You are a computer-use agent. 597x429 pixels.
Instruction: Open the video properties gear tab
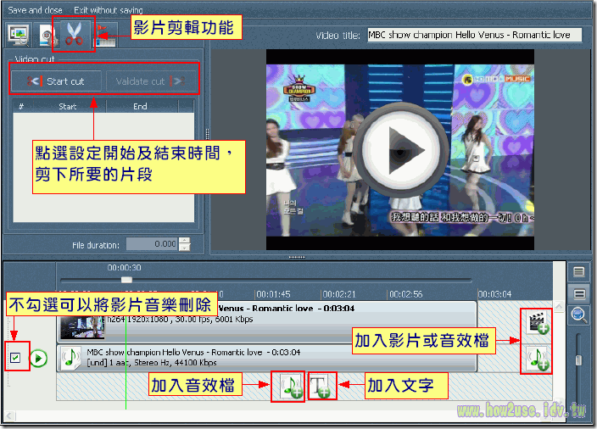point(47,36)
